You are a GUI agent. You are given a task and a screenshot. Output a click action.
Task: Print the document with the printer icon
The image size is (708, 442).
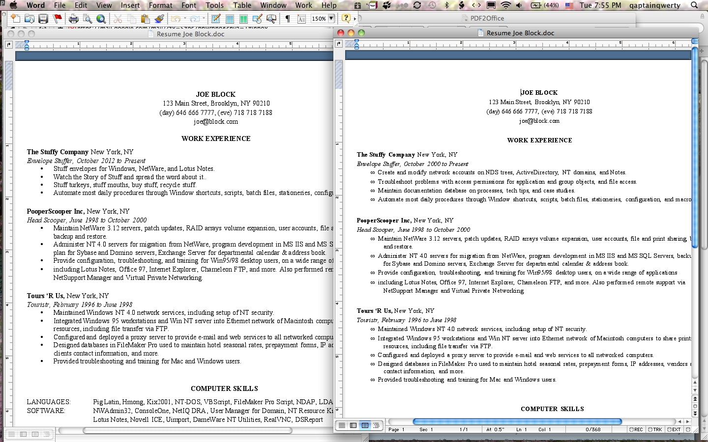(x=74, y=19)
